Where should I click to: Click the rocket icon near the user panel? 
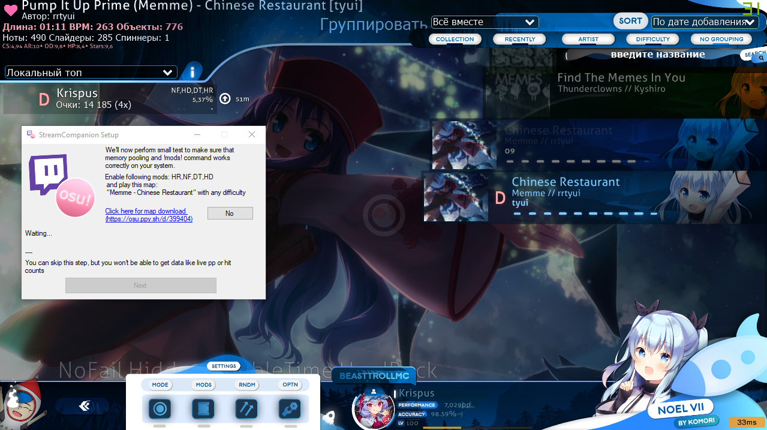329,417
